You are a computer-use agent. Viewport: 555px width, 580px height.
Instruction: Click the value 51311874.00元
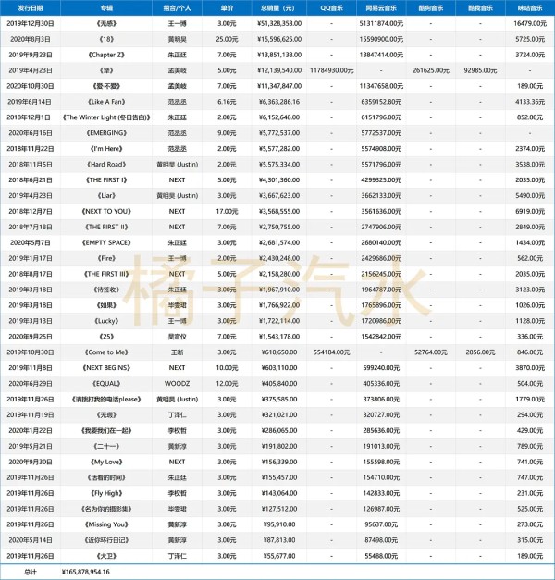coord(381,24)
